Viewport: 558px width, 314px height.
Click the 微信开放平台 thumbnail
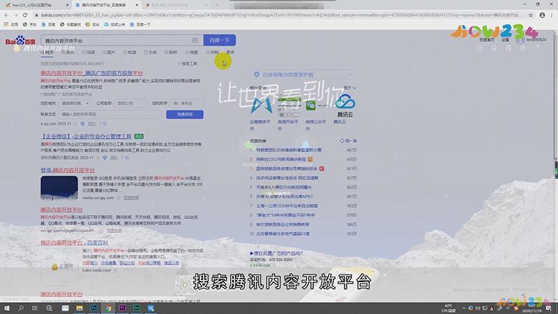pyautogui.click(x=289, y=107)
